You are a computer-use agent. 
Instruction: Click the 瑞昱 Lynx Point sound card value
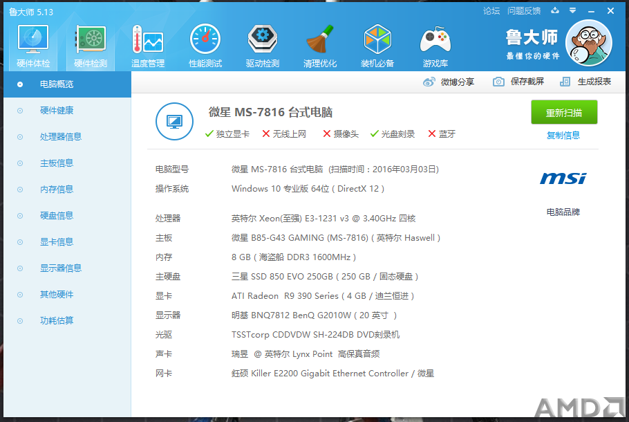pos(306,354)
